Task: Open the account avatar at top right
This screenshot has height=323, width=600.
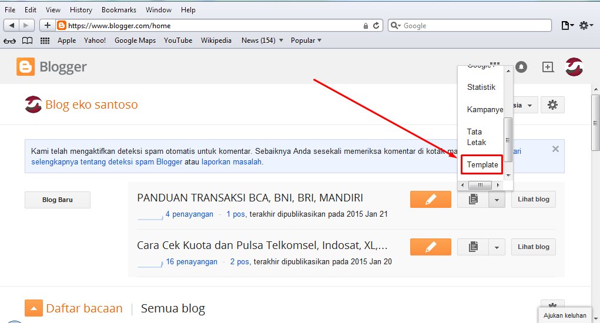Action: [x=574, y=67]
